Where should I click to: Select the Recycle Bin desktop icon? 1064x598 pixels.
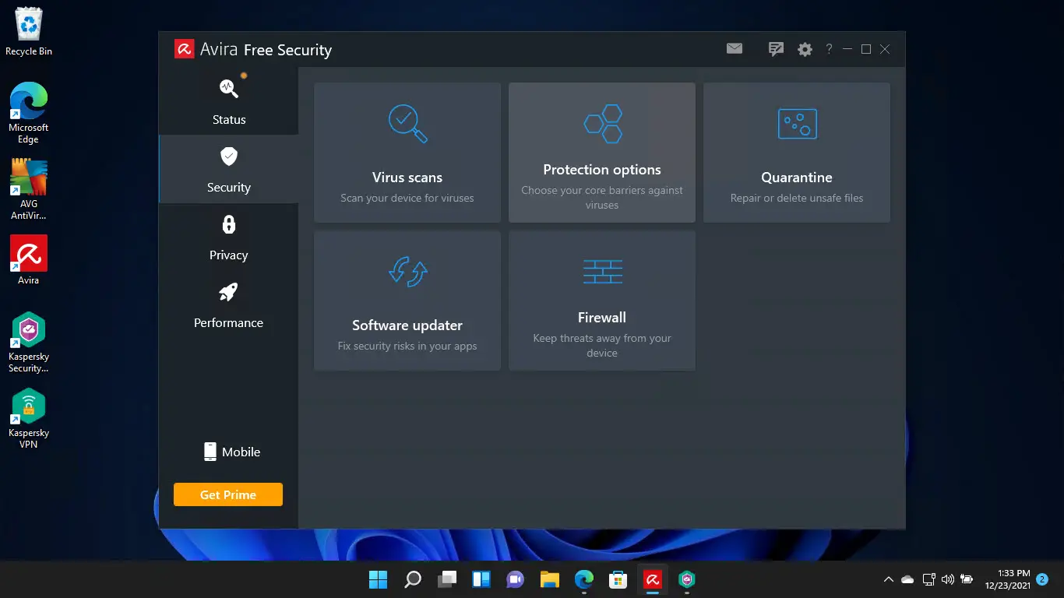[x=29, y=31]
